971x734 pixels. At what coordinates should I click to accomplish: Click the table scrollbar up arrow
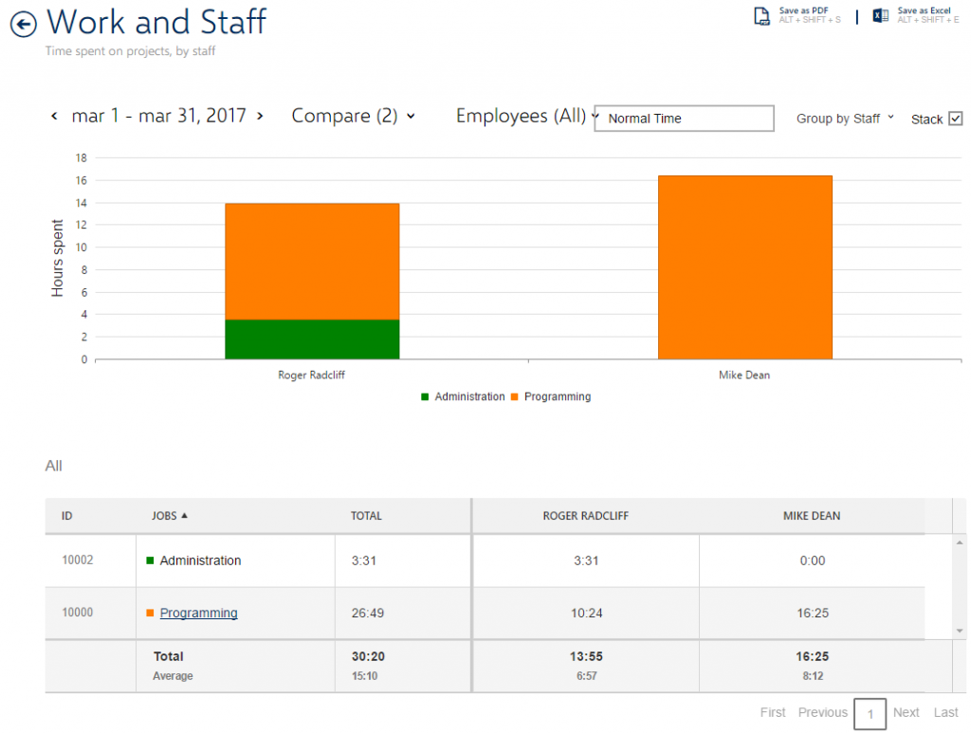960,542
